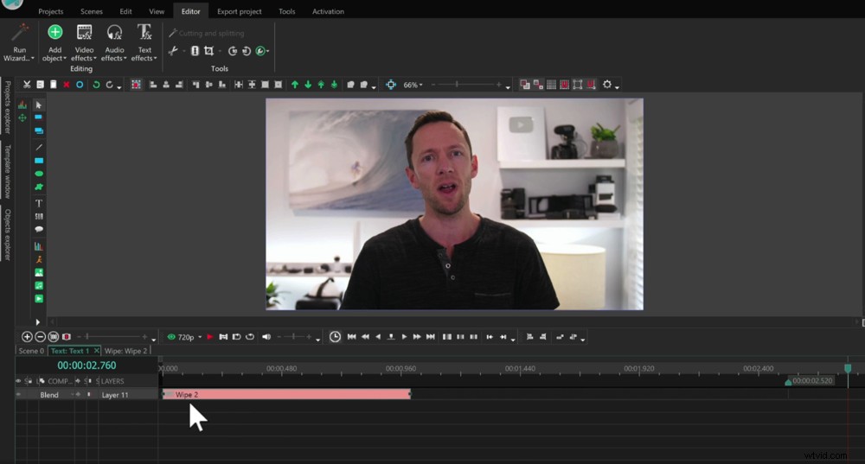The image size is (865, 464).
Task: Toggle the header eye visibility icon
Action: 18,381
